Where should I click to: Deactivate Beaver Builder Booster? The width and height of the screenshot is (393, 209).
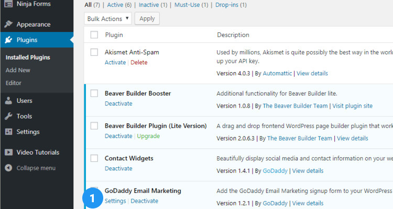(118, 103)
